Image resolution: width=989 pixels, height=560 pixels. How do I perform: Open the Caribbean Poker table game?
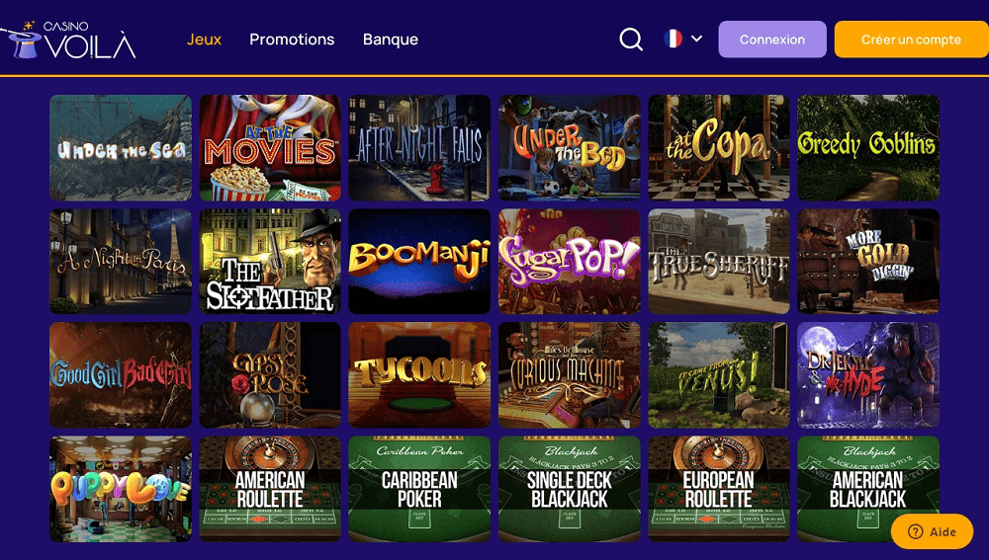[419, 490]
